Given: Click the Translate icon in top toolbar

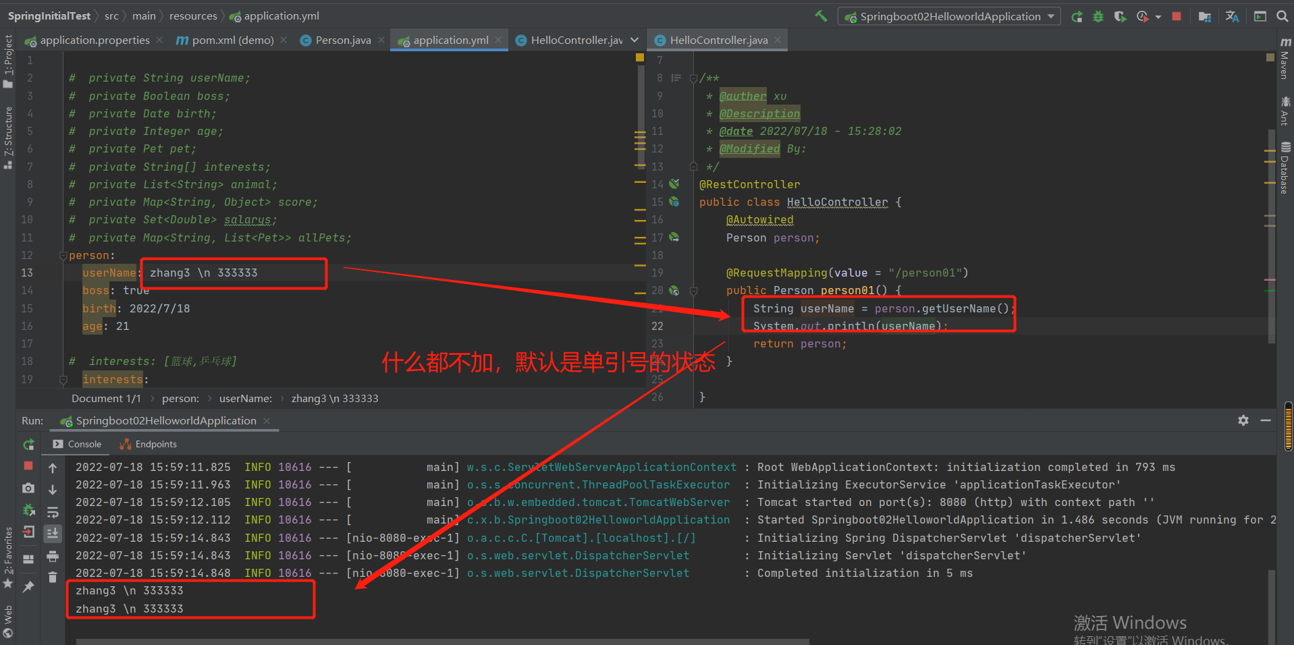Looking at the screenshot, I should pos(1232,16).
